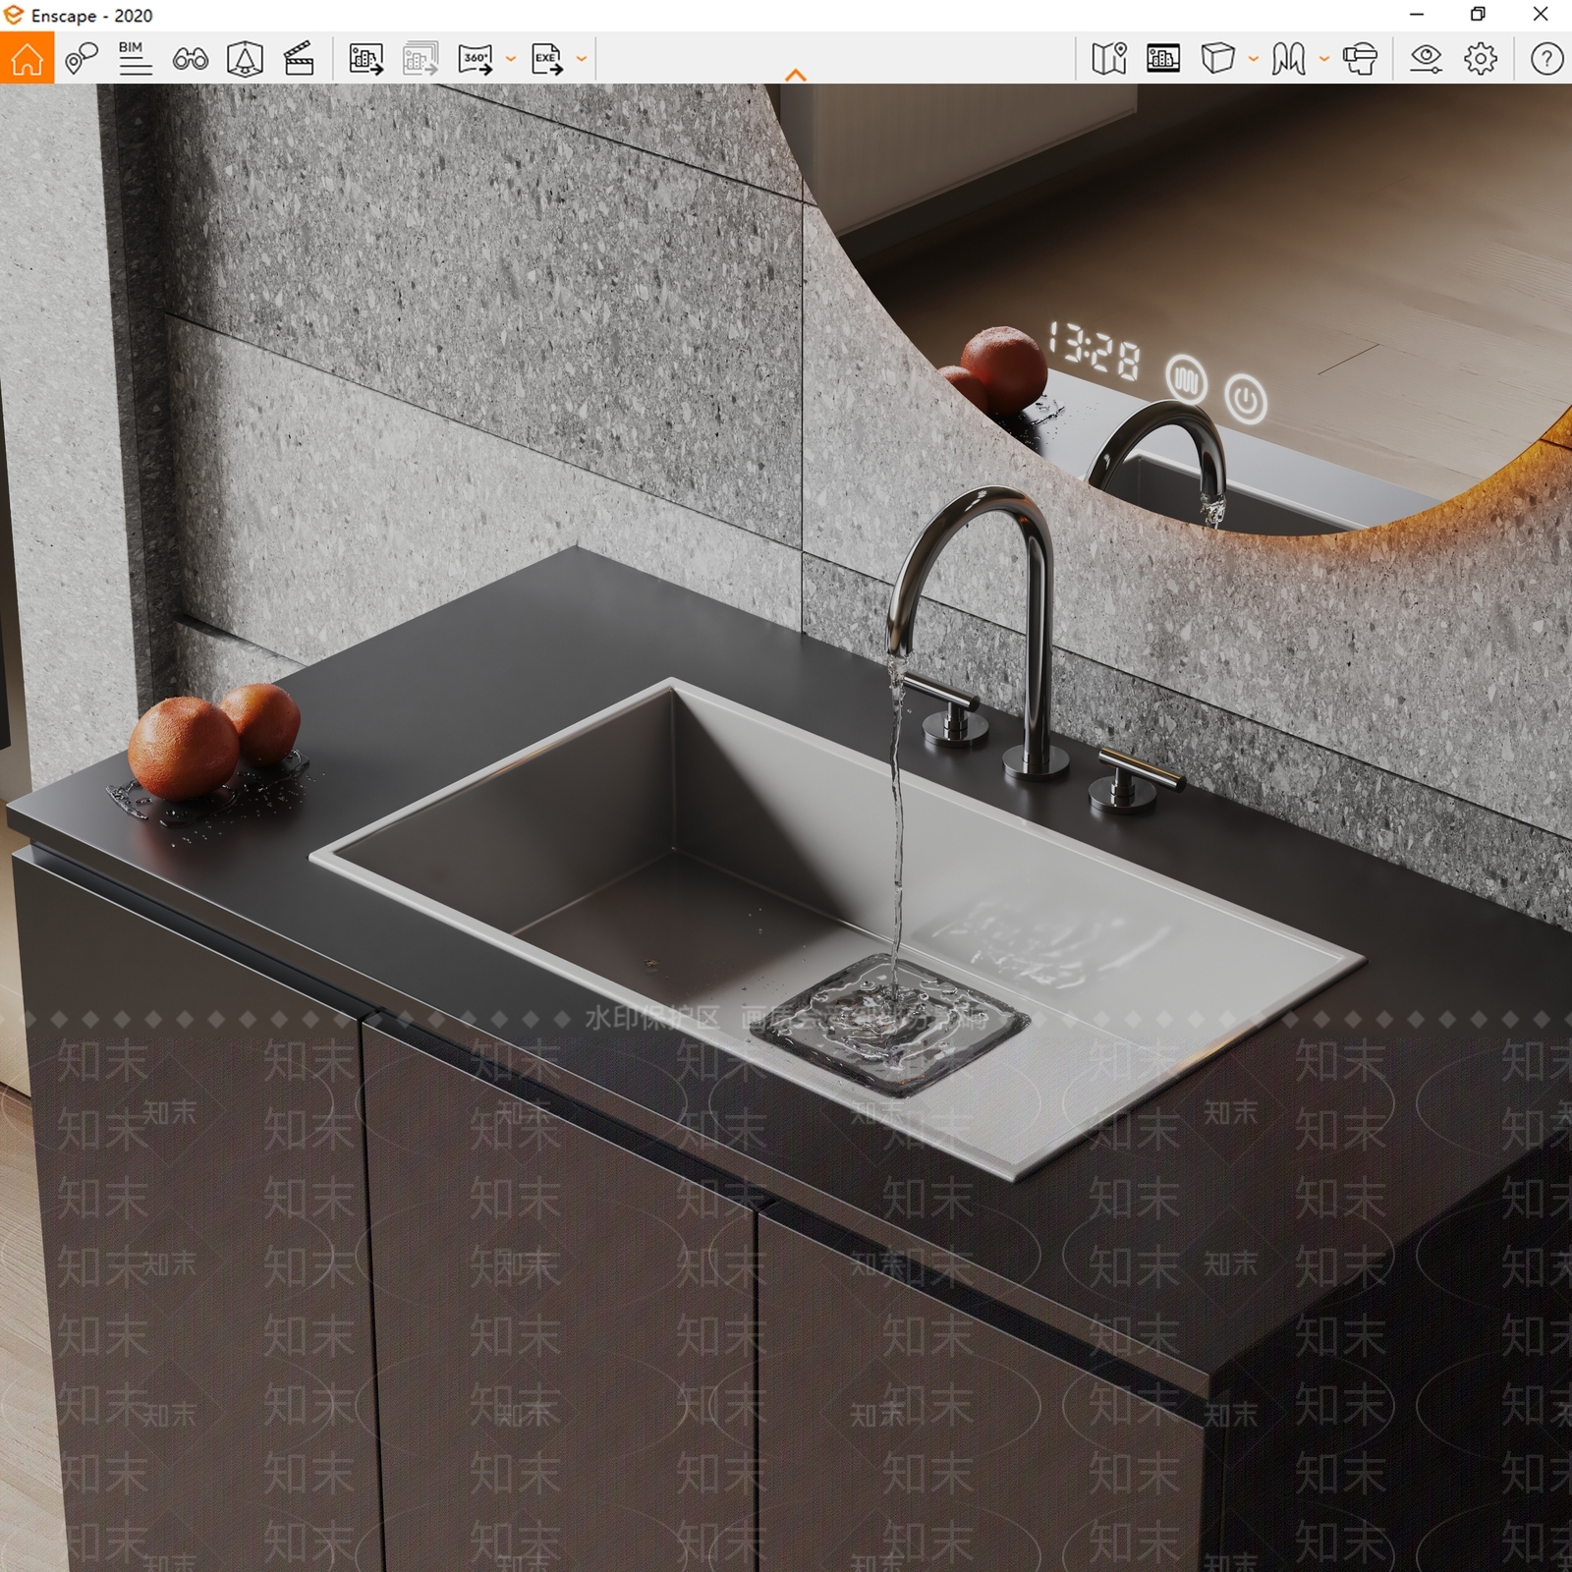1572x1572 pixels.
Task: Expand the projection view dropdown arrow
Action: (x=1253, y=59)
